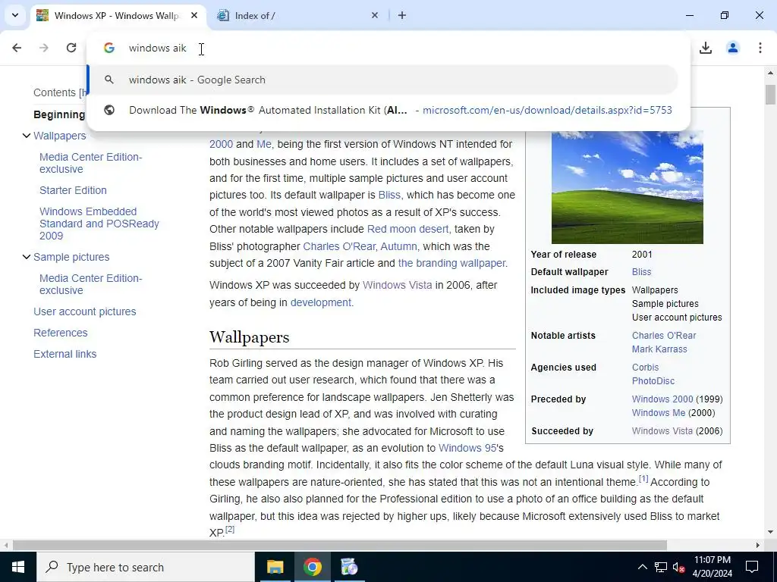Open citation reference [1]
Viewport: 777px width, 582px height.
(643, 479)
